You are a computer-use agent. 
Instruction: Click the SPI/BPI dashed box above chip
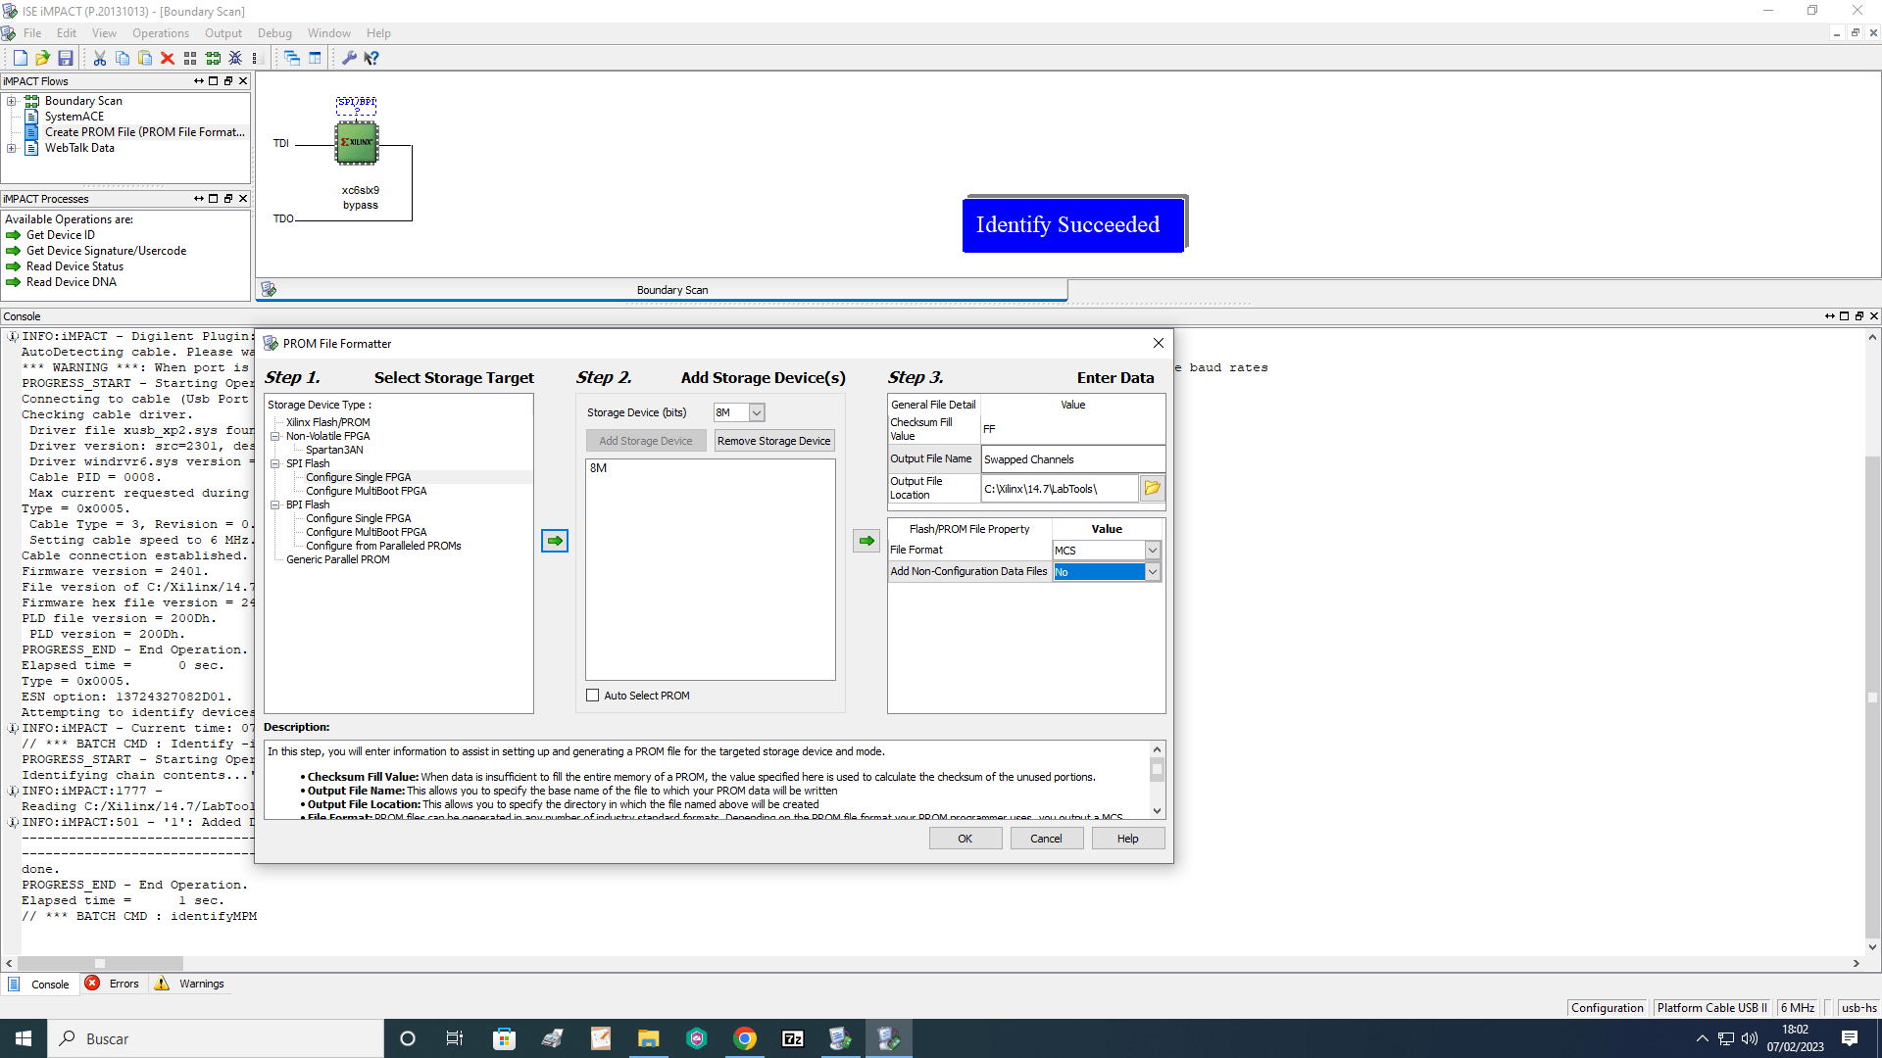tap(357, 105)
